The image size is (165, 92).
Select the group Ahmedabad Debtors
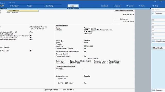38,27
